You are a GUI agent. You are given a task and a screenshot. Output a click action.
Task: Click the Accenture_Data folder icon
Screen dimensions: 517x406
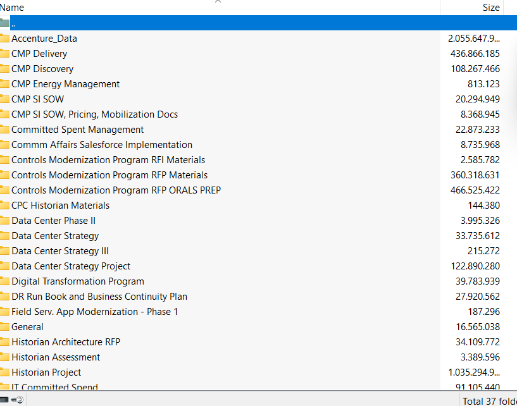5,39
